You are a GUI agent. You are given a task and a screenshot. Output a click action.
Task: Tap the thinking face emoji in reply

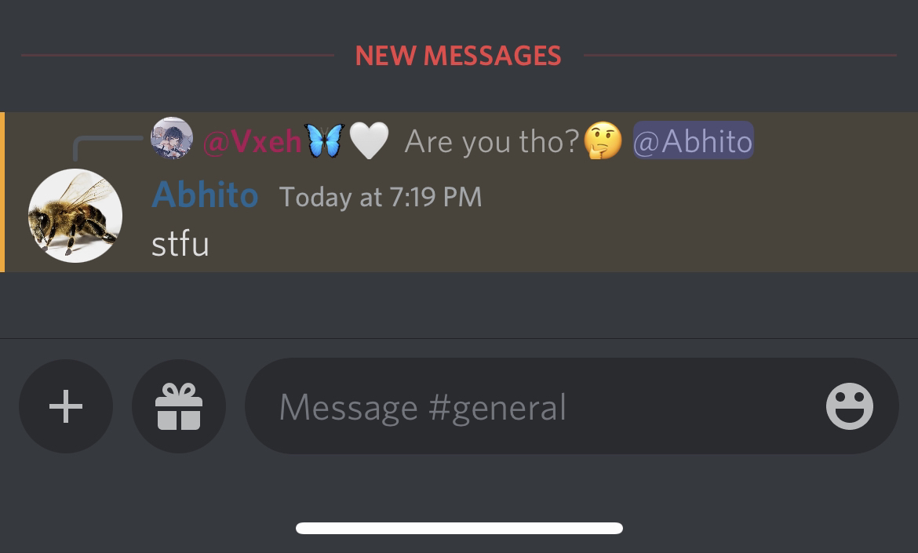[603, 140]
